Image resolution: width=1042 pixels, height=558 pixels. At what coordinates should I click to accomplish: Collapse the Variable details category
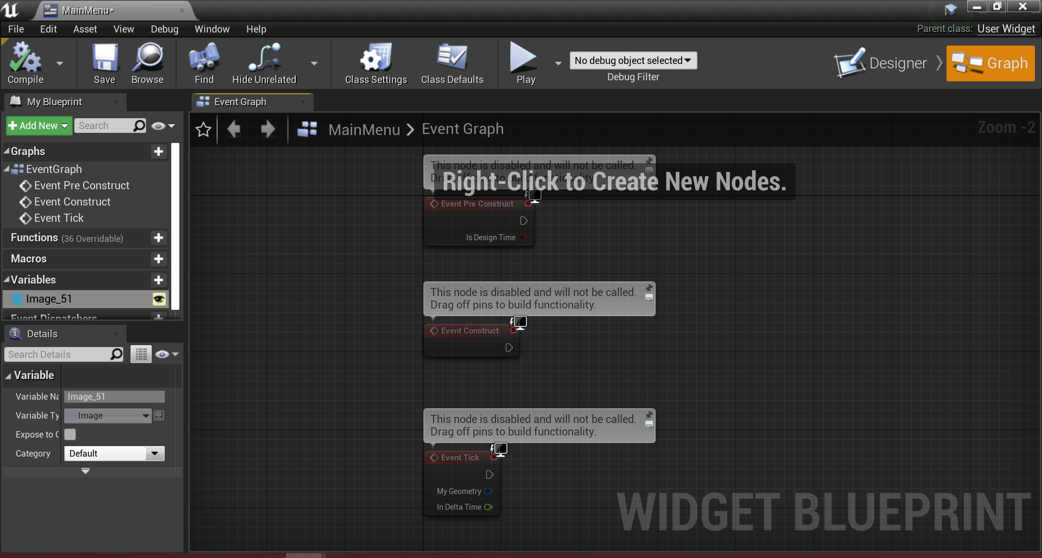coord(8,376)
